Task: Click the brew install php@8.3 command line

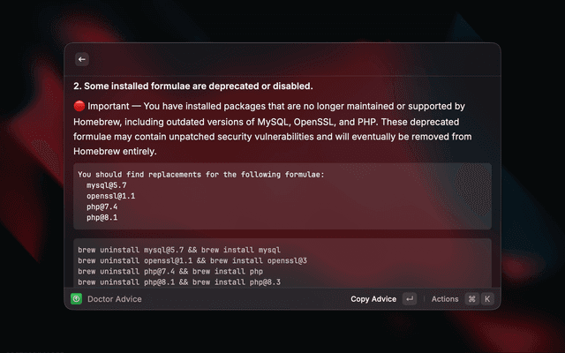Action: pyautogui.click(x=179, y=282)
